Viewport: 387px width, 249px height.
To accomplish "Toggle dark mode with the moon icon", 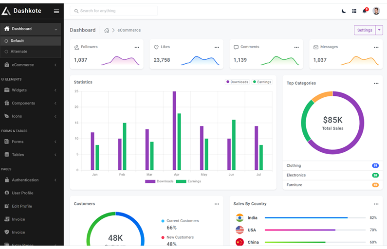I will (x=344, y=11).
